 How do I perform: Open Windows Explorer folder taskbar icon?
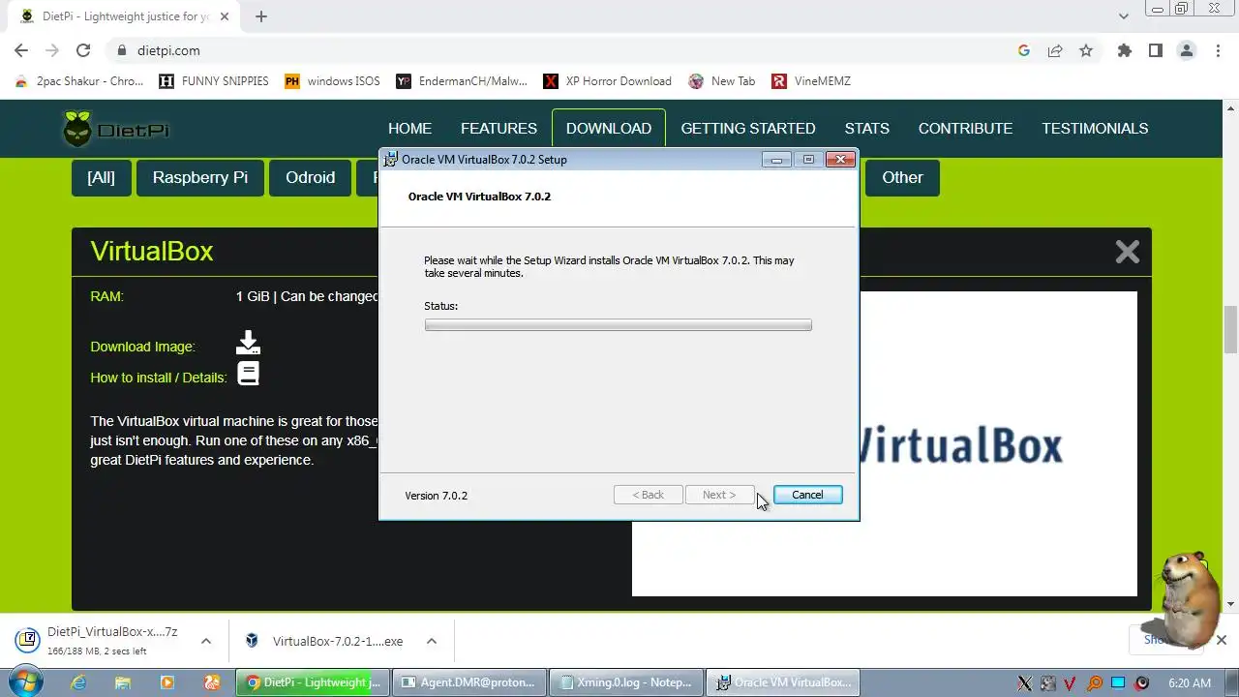point(123,682)
